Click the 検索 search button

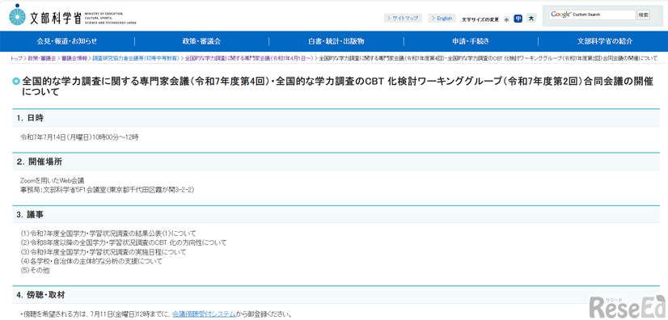click(x=643, y=15)
